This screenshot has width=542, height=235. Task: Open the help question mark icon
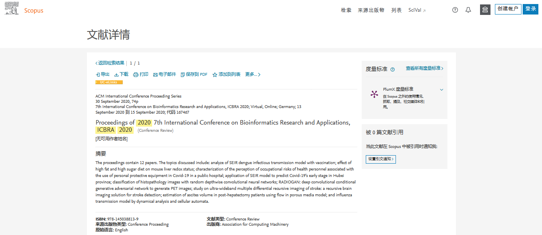[455, 10]
